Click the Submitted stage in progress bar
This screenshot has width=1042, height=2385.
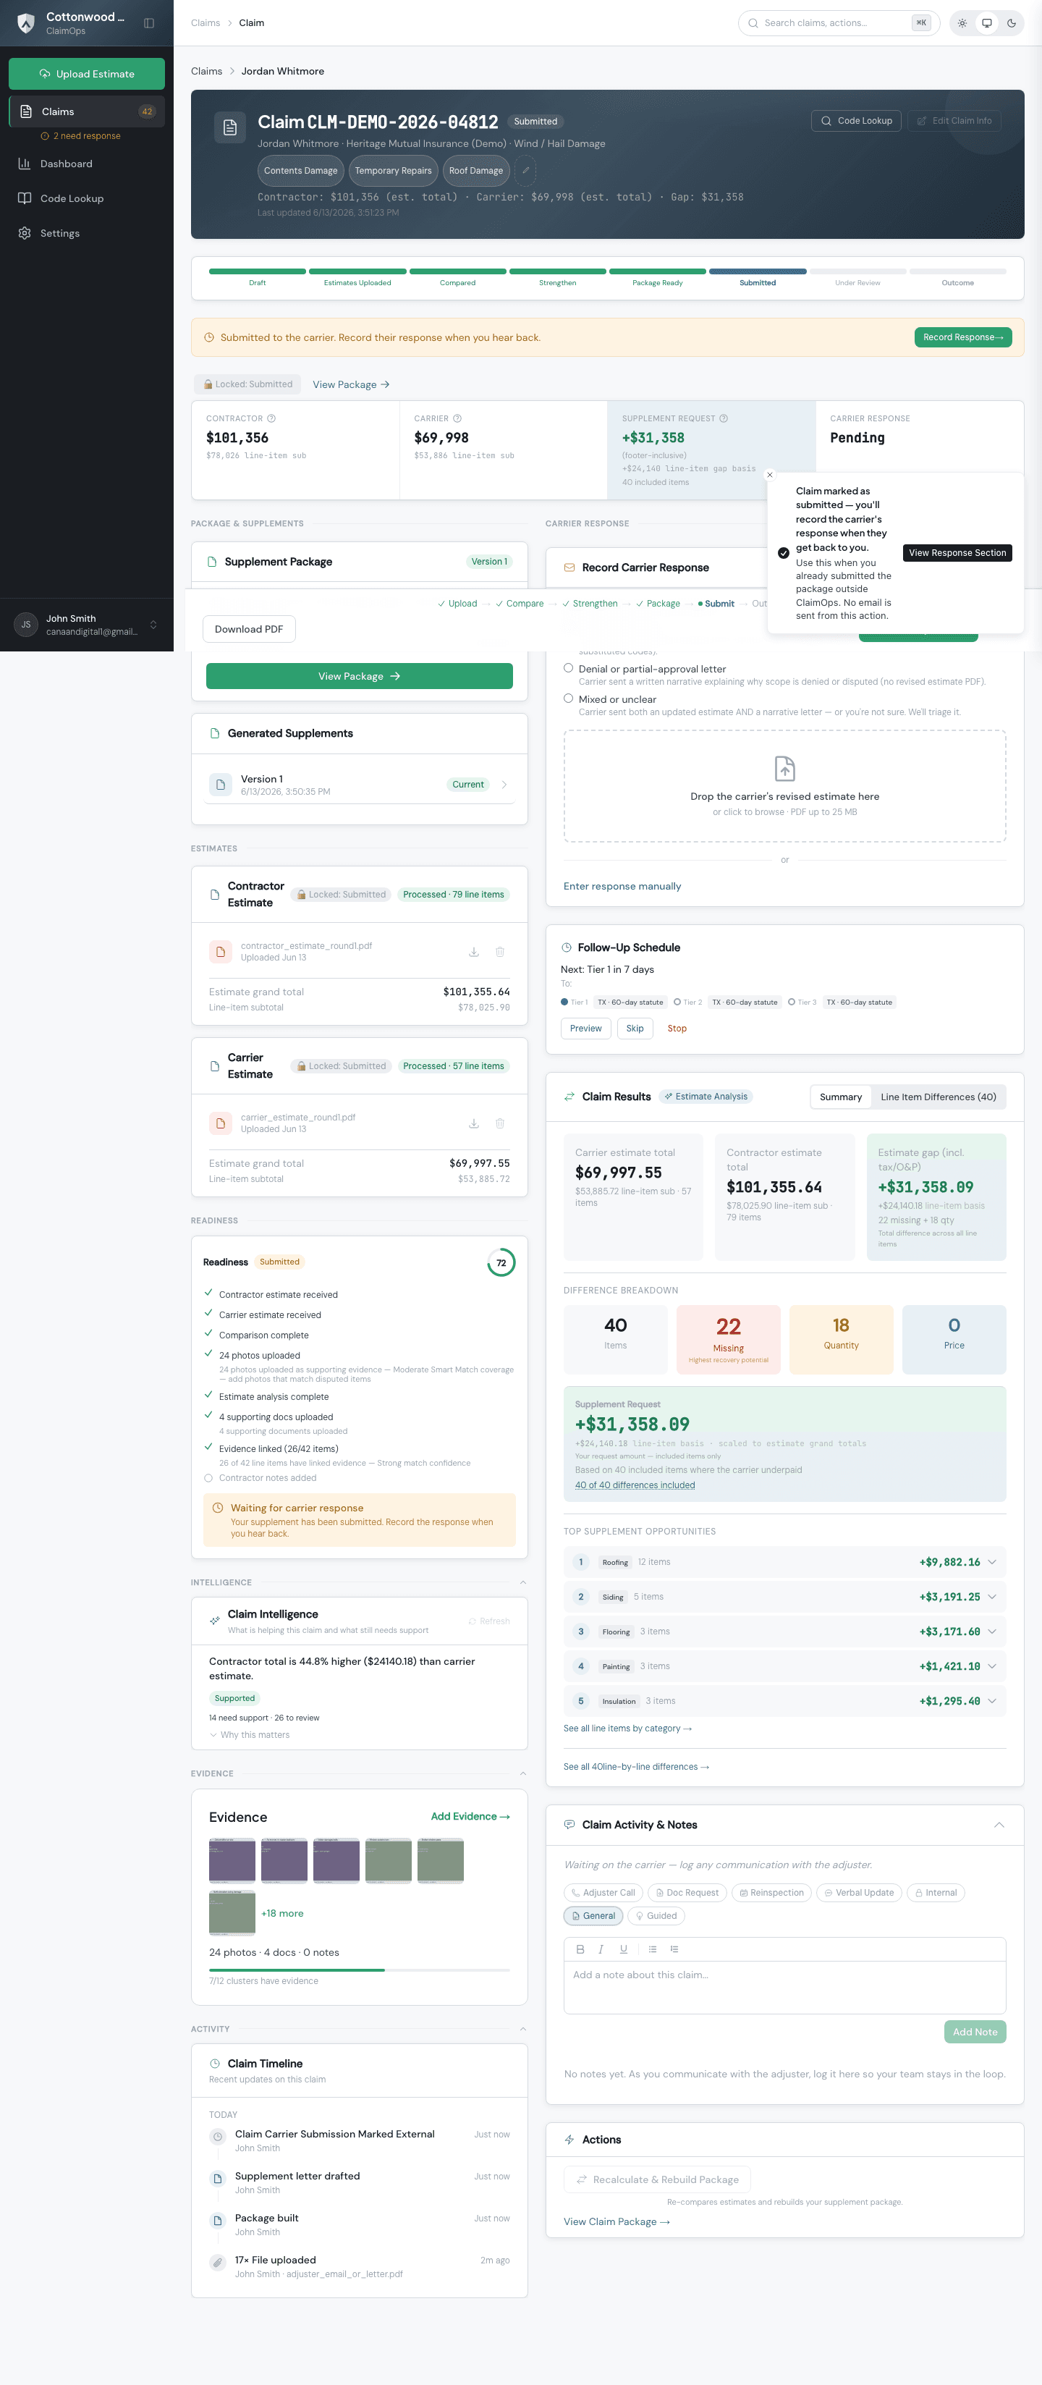tap(757, 277)
